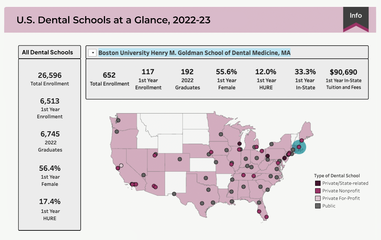The width and height of the screenshot is (381, 240).
Task: Click the public school marker in Minnesota
Action: coord(221,134)
